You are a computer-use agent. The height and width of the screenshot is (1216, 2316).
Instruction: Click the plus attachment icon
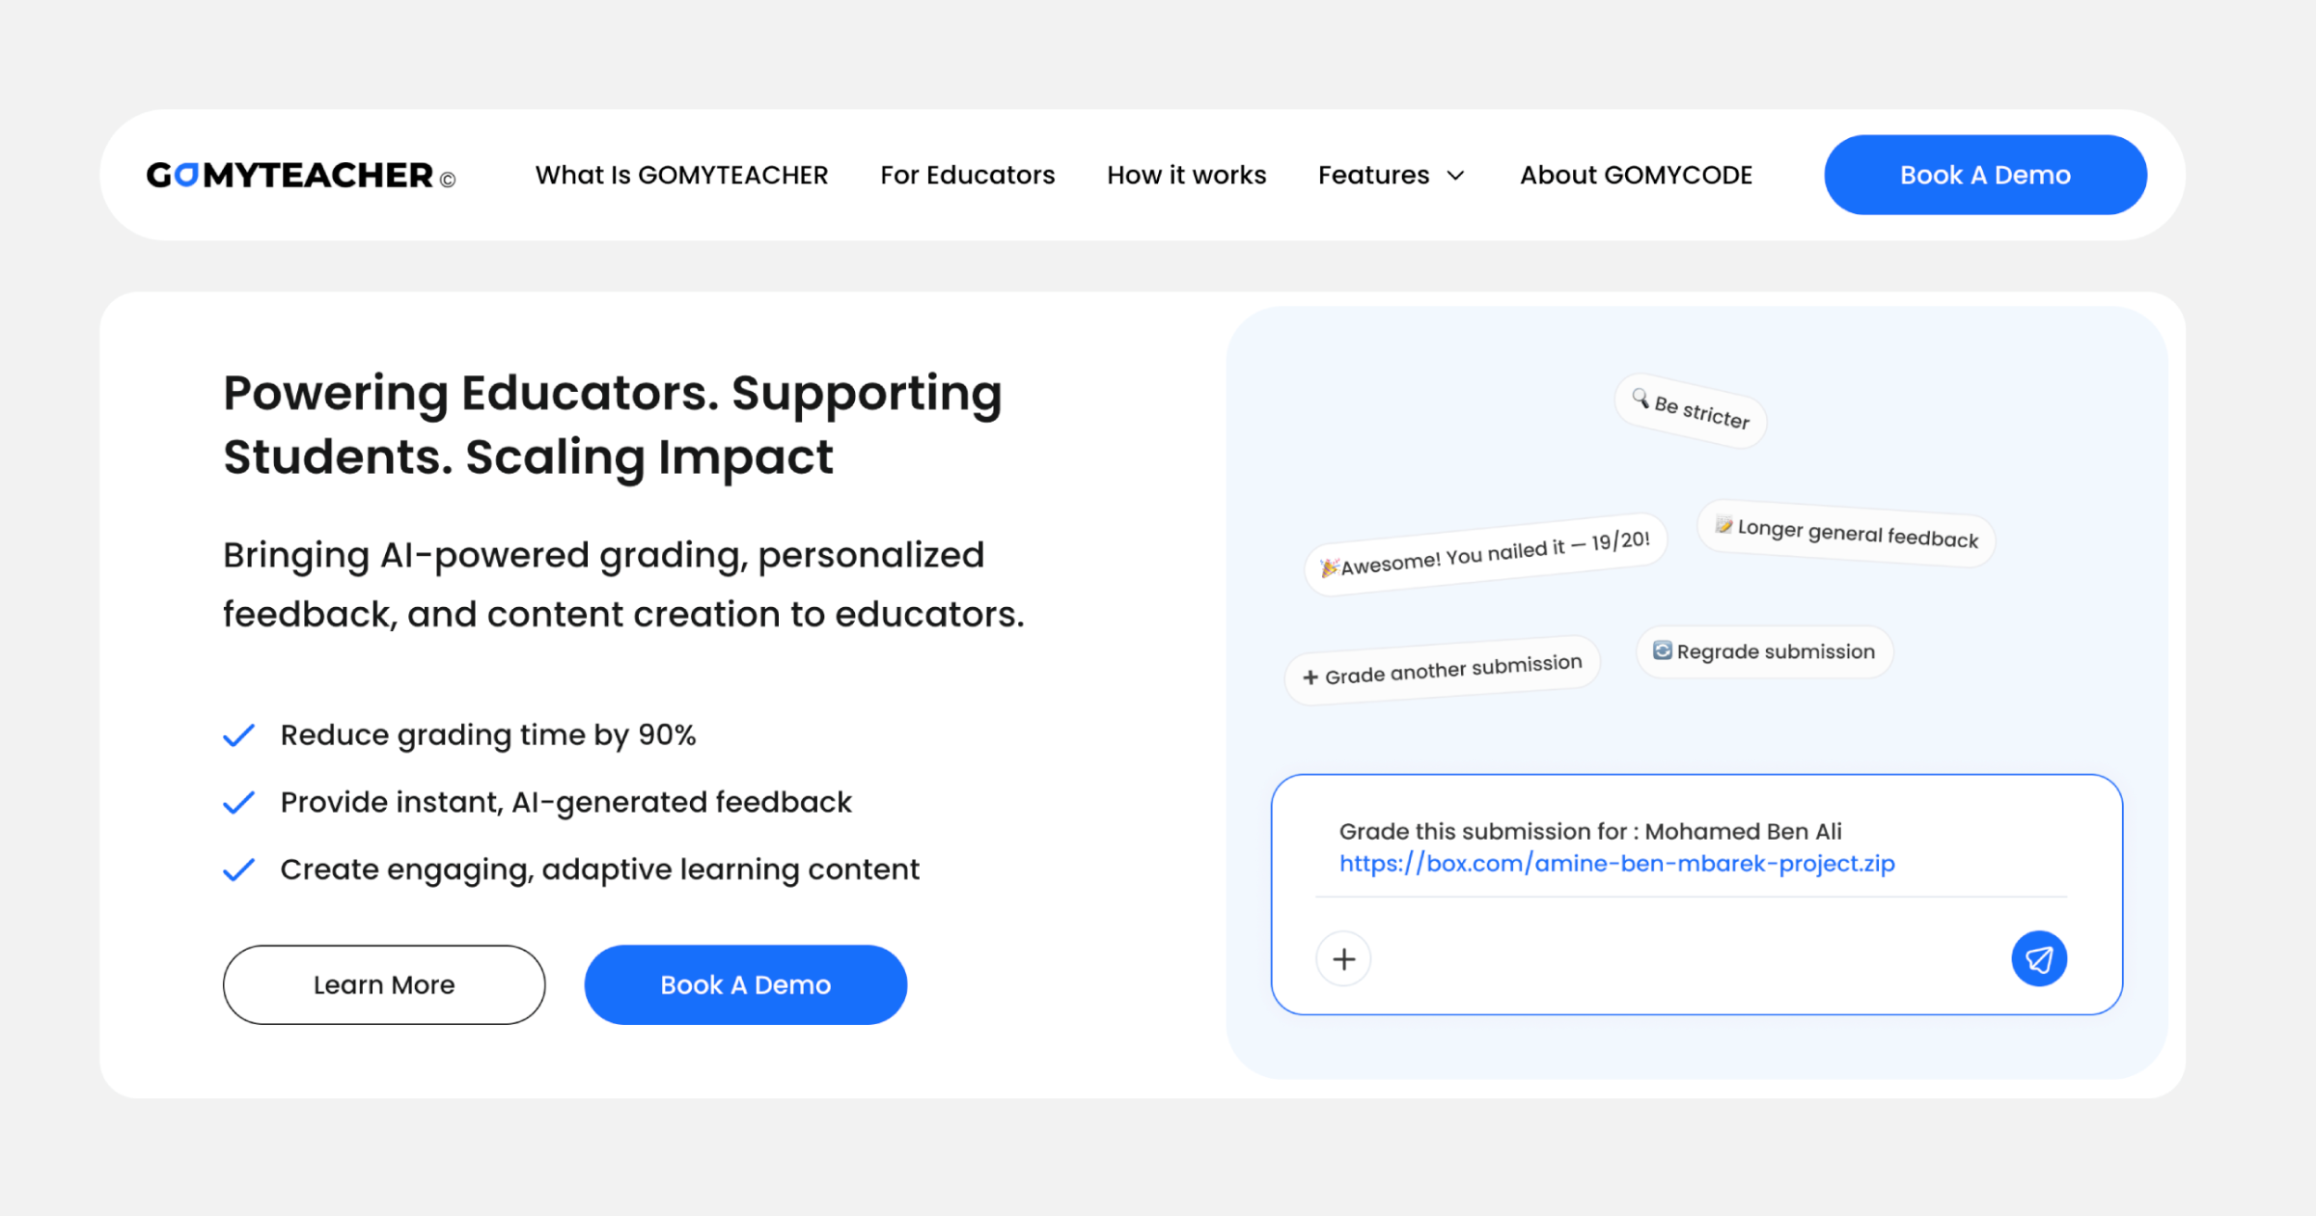click(1343, 958)
